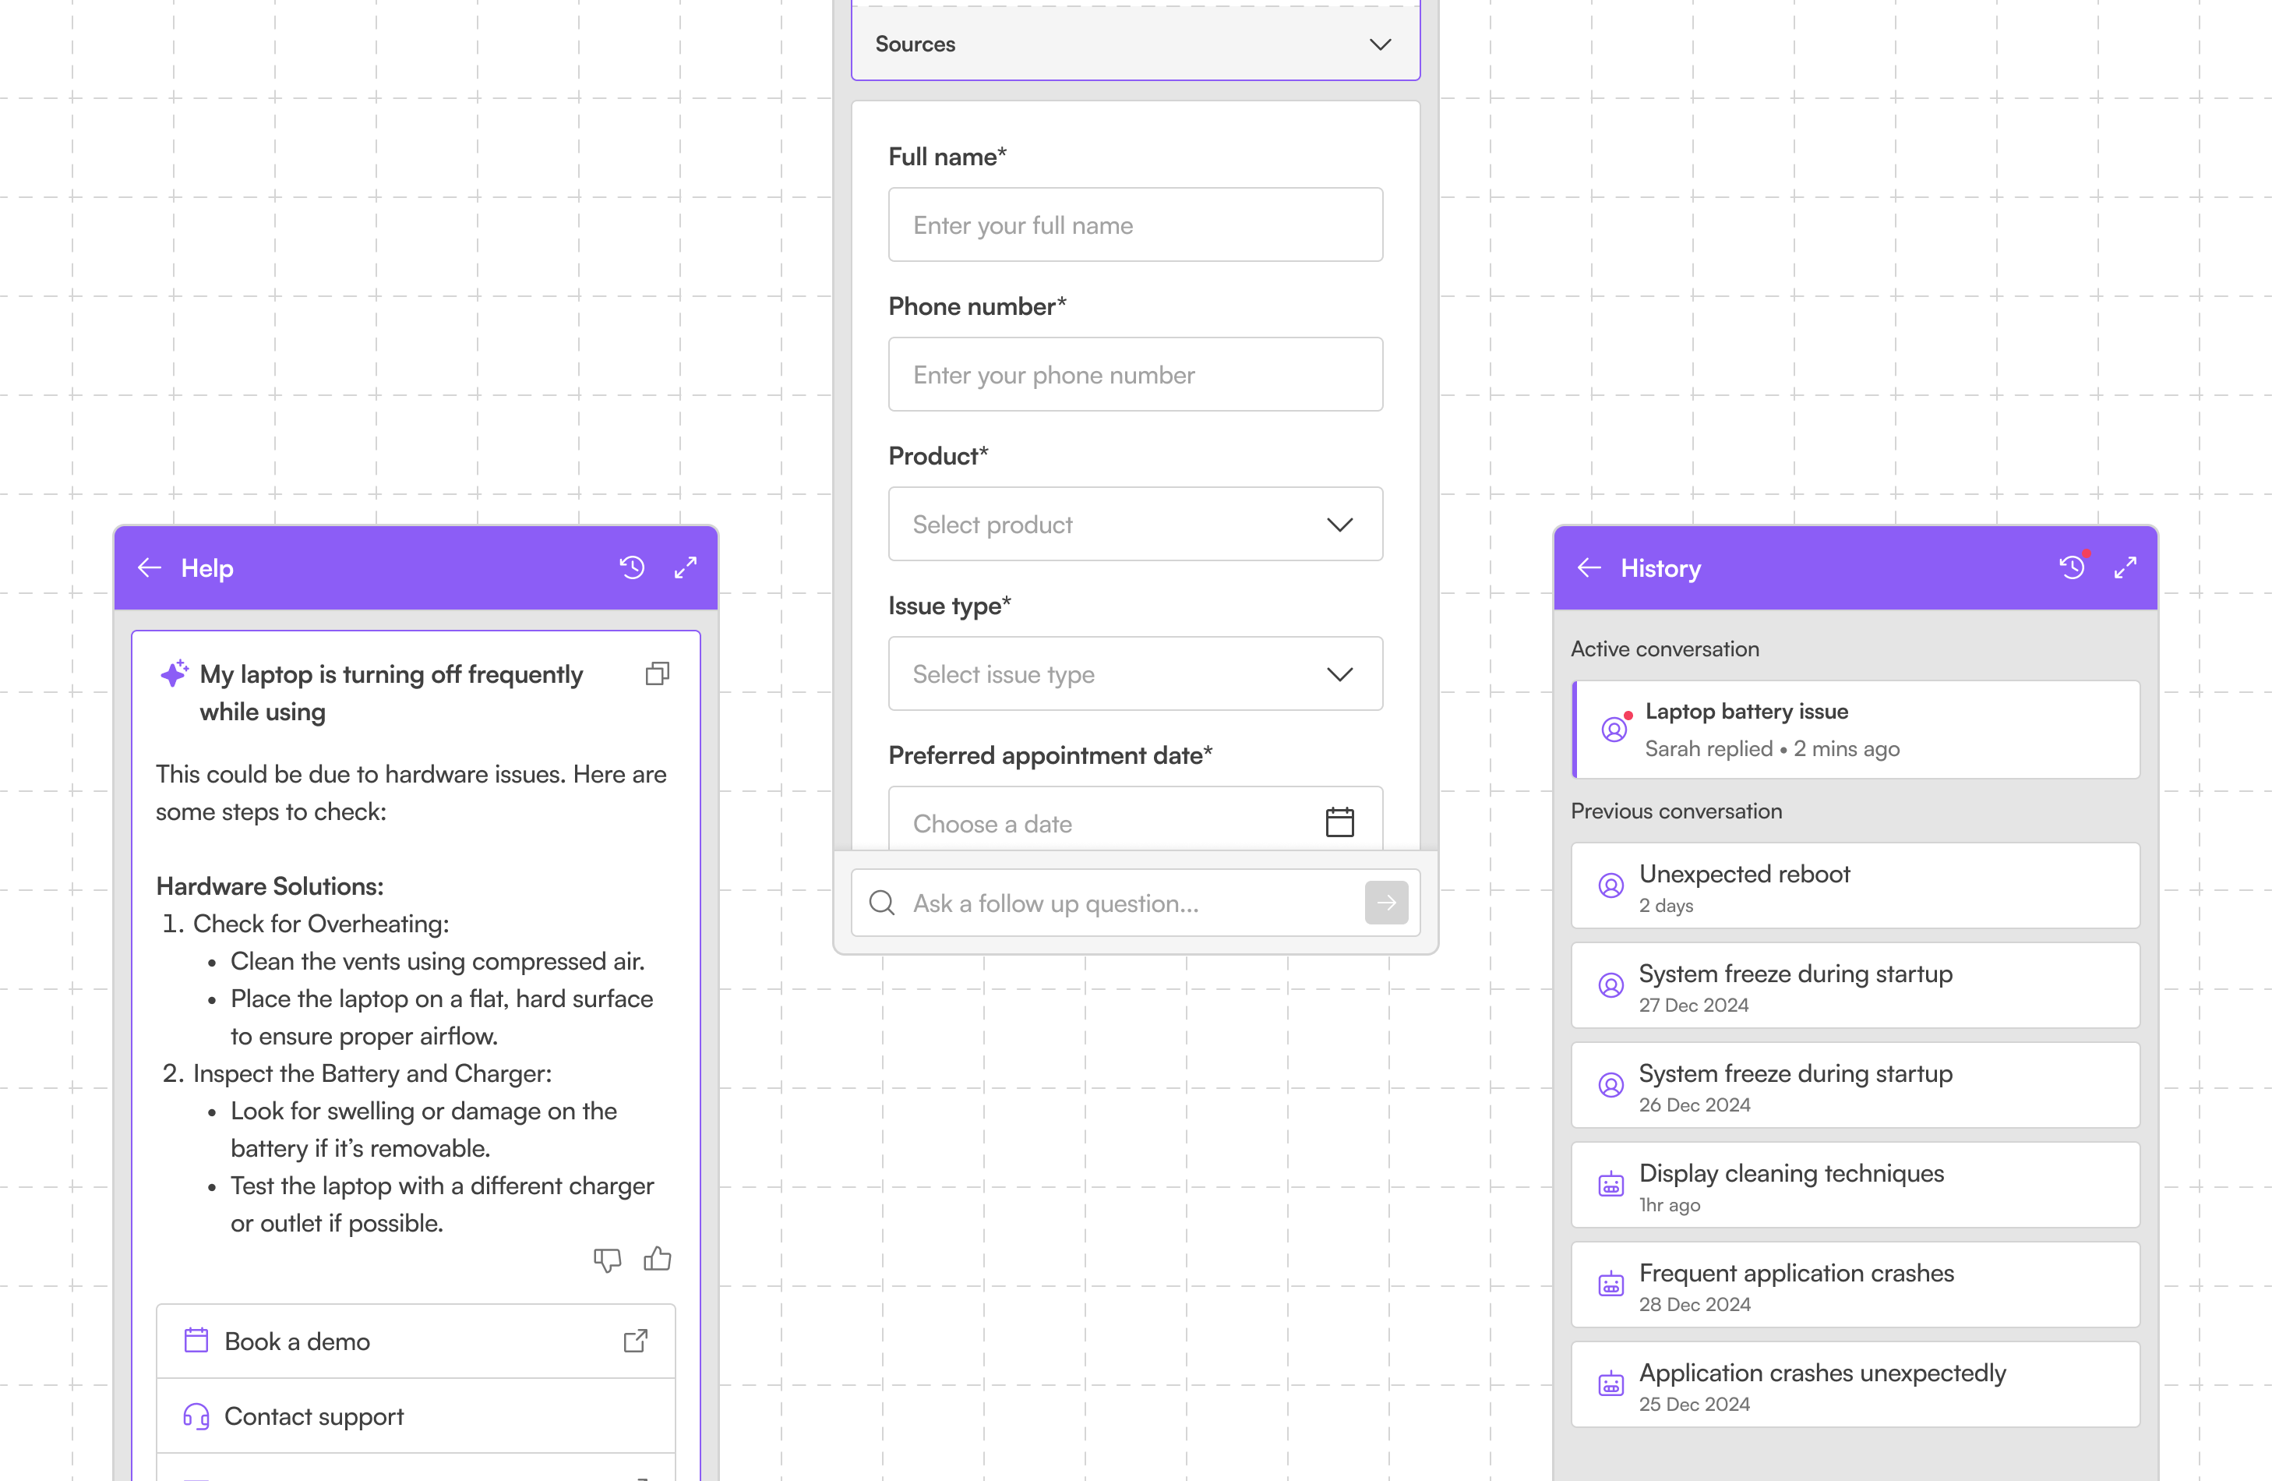
Task: Click the external link icon on Book a demo
Action: [x=636, y=1341]
